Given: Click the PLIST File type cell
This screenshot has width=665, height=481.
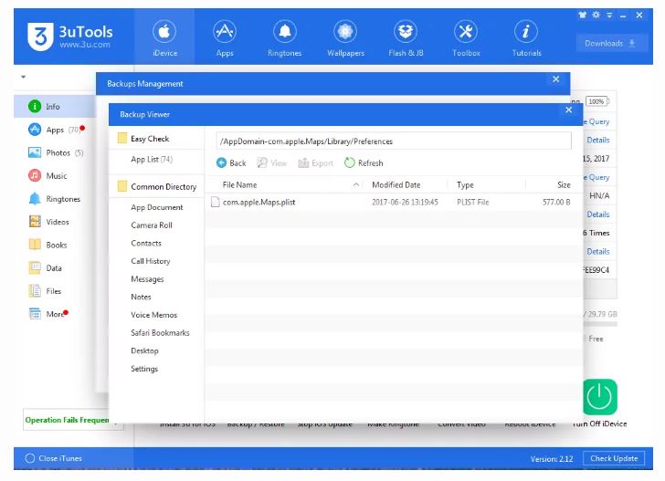Looking at the screenshot, I should point(473,202).
